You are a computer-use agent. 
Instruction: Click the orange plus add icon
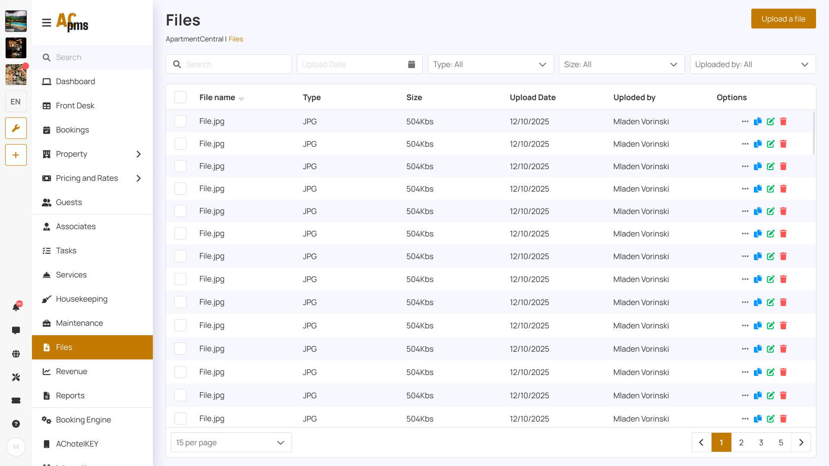(16, 155)
